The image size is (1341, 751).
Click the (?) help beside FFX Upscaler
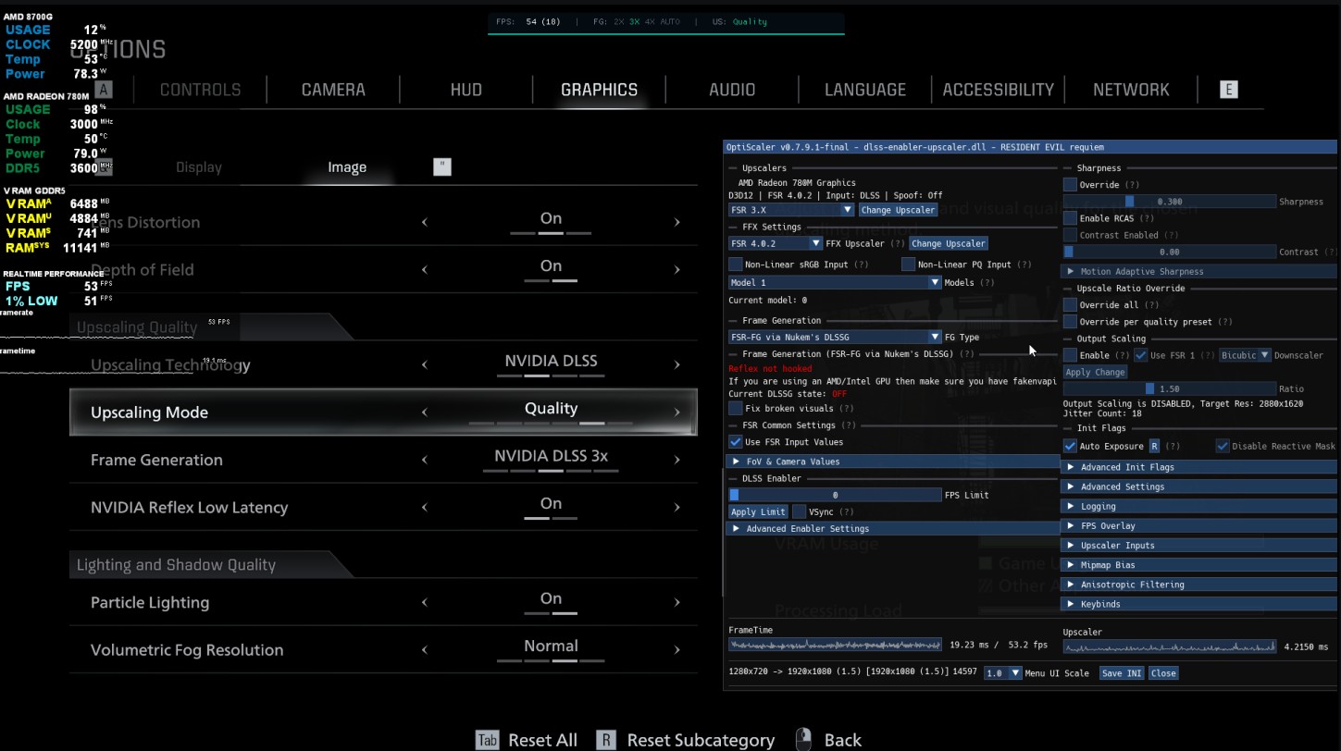pos(897,243)
